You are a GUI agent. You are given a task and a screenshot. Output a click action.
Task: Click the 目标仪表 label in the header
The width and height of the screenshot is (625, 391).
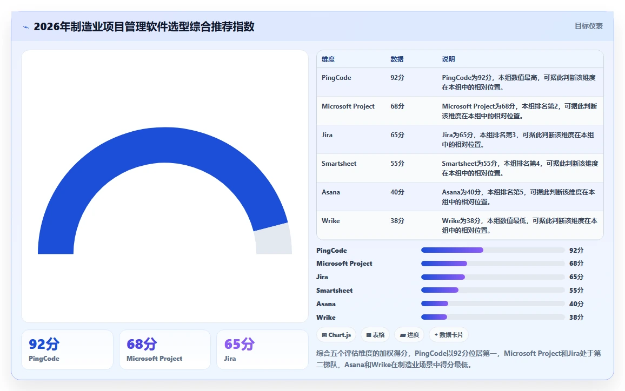pos(588,26)
